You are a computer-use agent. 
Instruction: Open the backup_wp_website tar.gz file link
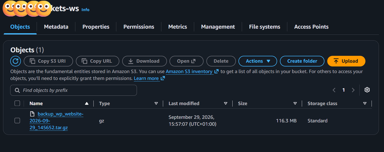[56, 121]
